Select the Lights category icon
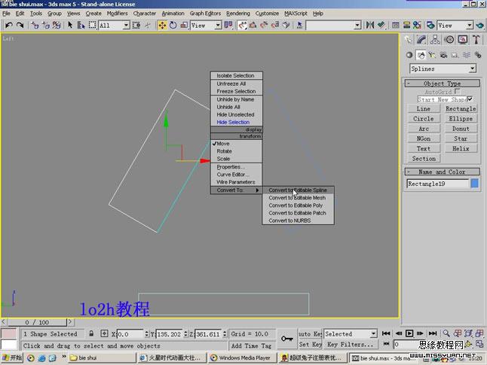 click(432, 55)
